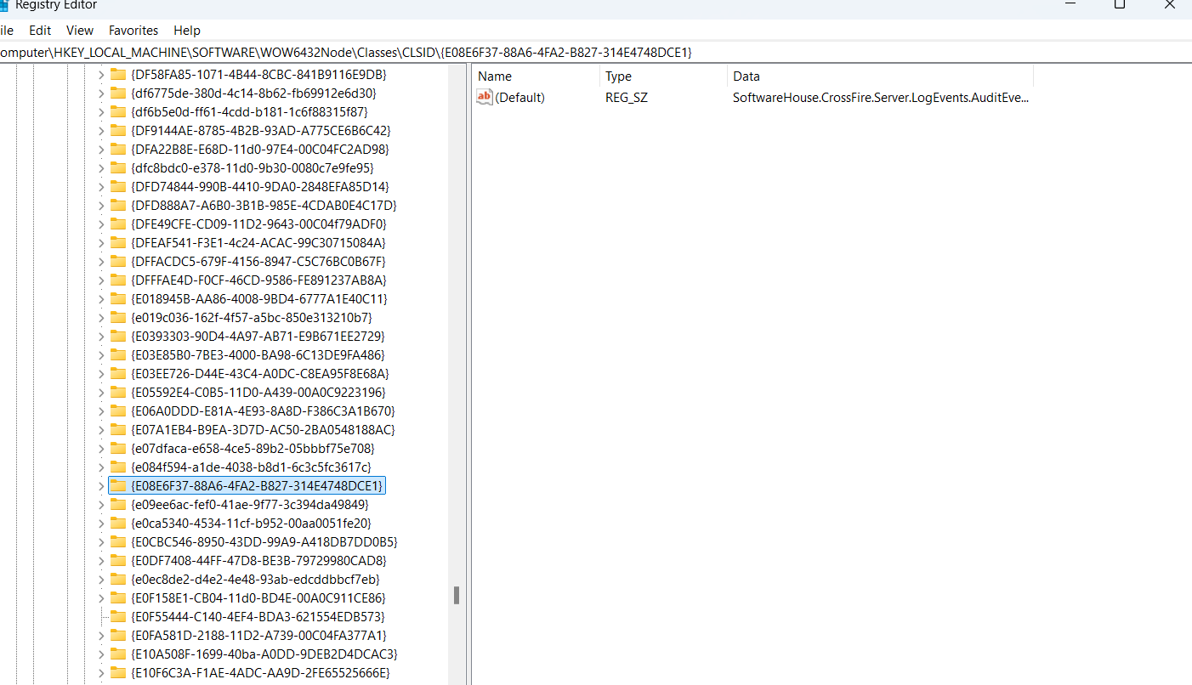Click the tree pane vertical scrollbar thumb
This screenshot has height=685, width=1192.
[x=457, y=595]
